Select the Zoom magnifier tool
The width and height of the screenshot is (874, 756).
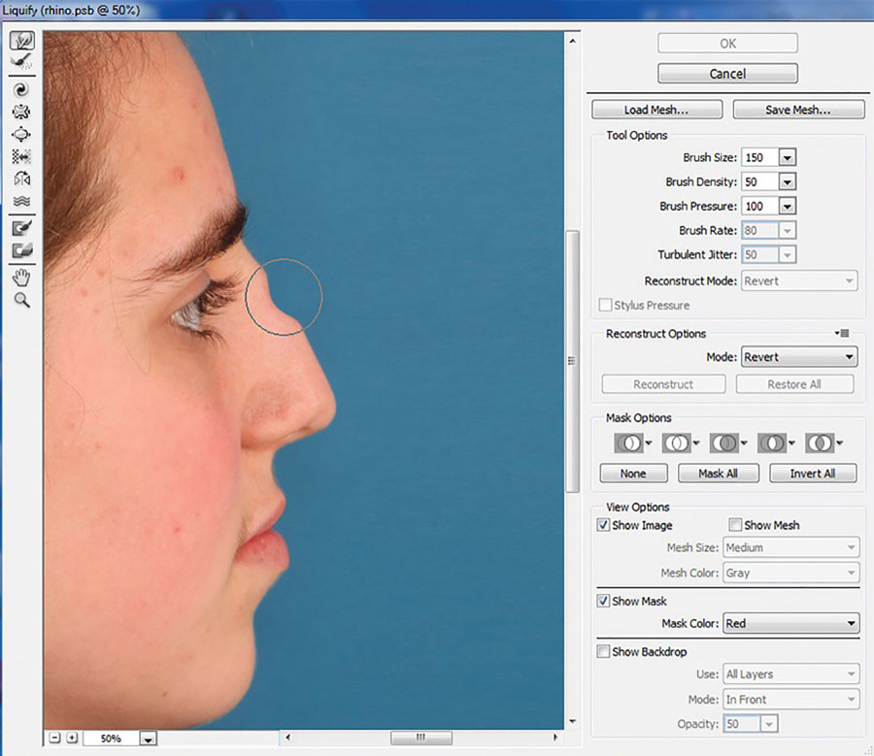point(20,301)
